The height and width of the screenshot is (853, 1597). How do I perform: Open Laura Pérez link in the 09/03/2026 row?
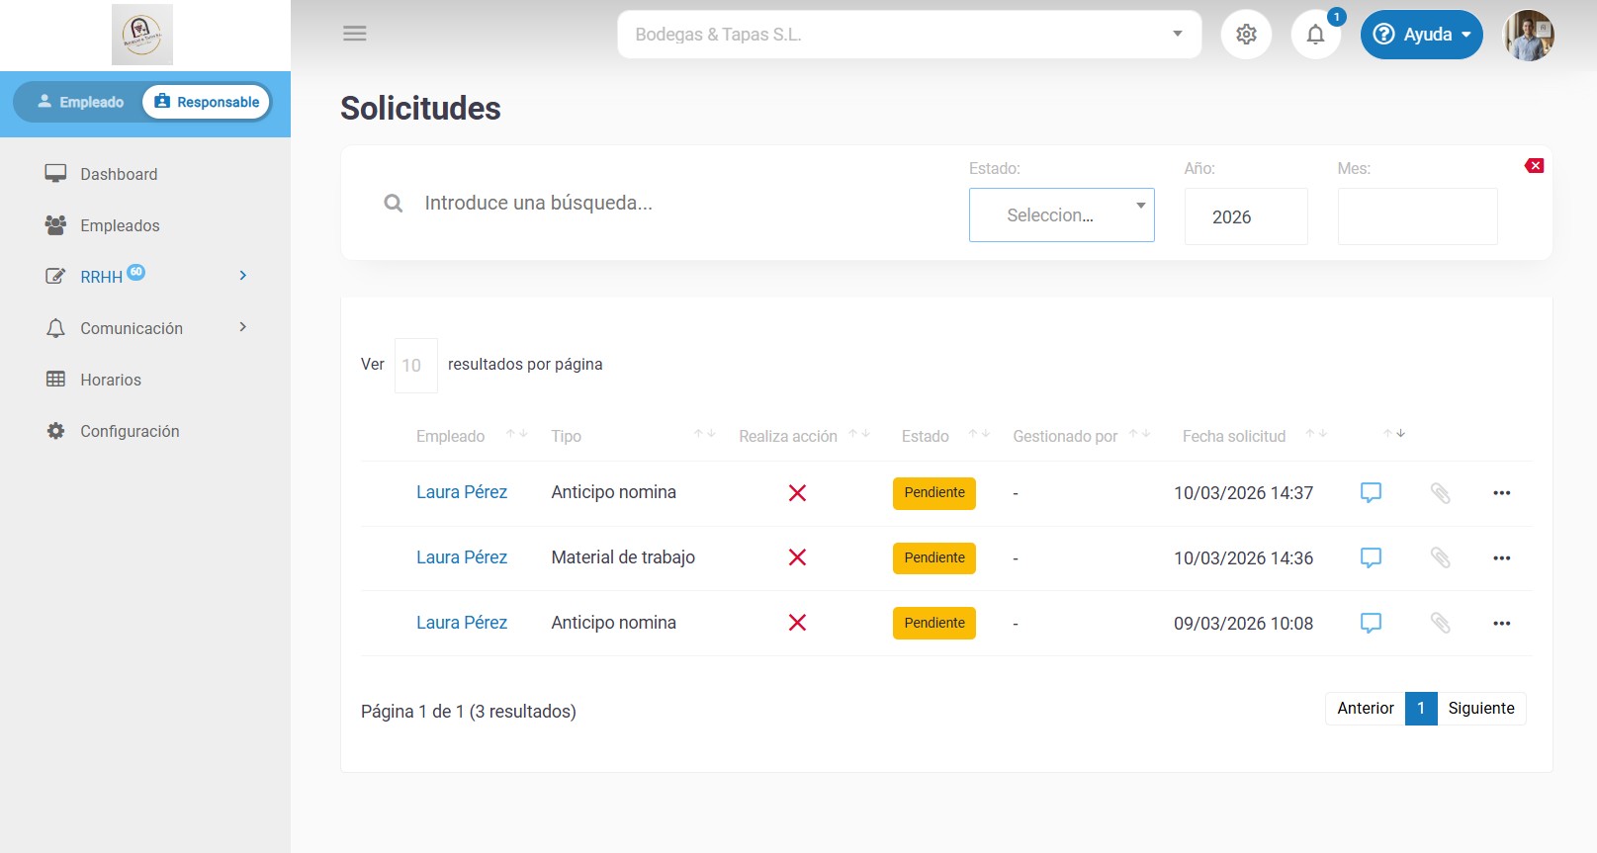pyautogui.click(x=462, y=623)
